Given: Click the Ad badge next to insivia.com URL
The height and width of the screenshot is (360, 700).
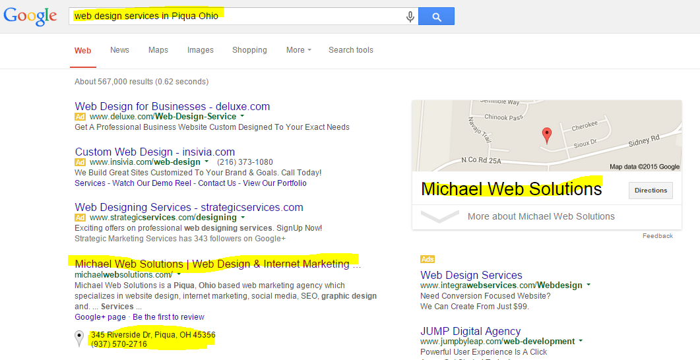Looking at the screenshot, I should pyautogui.click(x=80, y=162).
